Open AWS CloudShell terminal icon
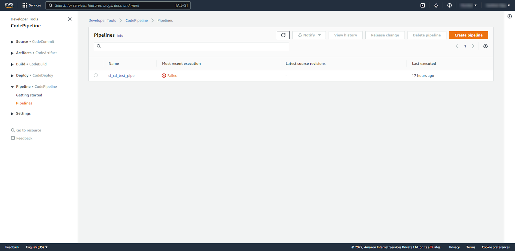Viewport: 515px width, 251px height. (x=423, y=5)
